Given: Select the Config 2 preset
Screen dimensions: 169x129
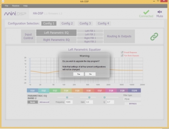Looking at the screenshot, I should 67,23.
